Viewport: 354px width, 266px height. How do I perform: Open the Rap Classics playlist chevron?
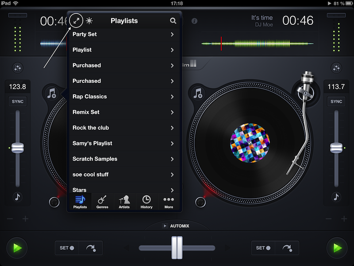[x=172, y=97]
